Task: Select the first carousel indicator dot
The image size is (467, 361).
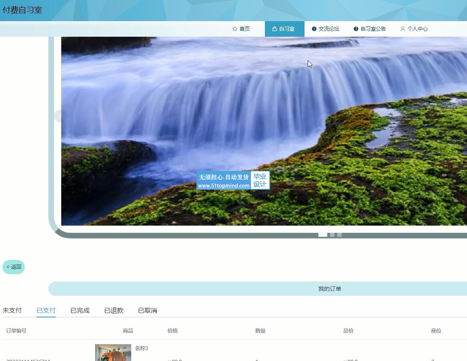Action: pos(323,235)
